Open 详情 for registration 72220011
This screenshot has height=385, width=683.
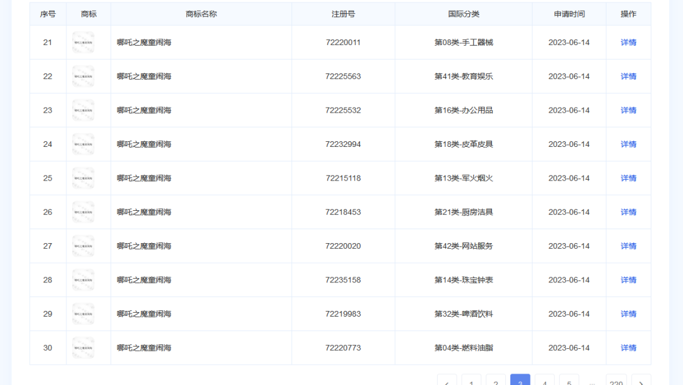[628, 42]
